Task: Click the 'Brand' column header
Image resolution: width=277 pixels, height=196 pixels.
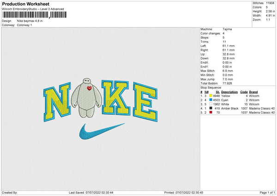Action: pos(253,92)
